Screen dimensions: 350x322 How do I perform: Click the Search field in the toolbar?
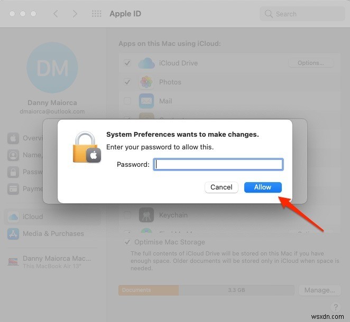click(302, 14)
